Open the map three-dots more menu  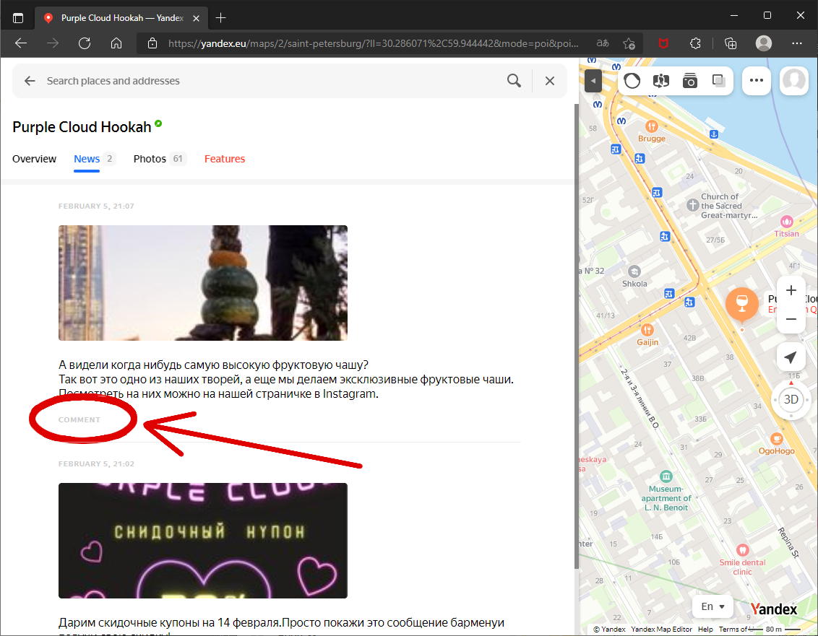pyautogui.click(x=757, y=81)
